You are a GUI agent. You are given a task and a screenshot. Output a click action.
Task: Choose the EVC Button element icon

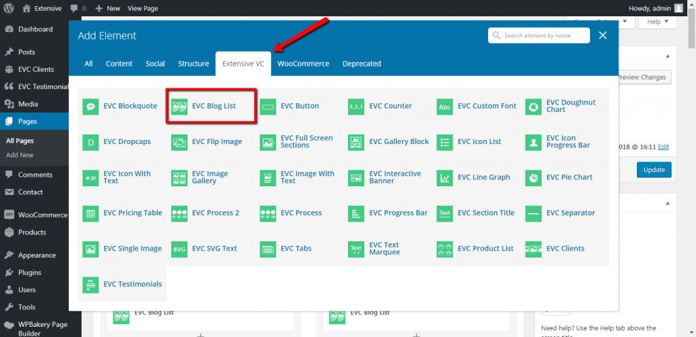[x=268, y=107]
